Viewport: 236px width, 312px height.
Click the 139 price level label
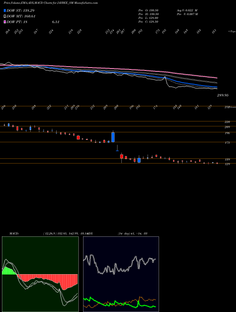point(227,159)
